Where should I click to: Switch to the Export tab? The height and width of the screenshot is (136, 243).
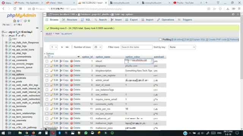[132, 20]
